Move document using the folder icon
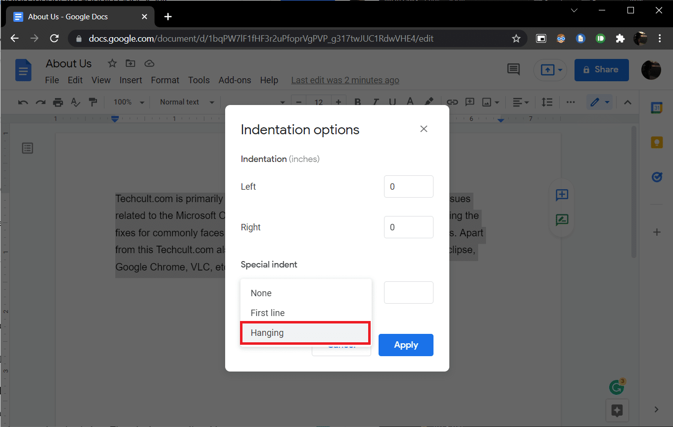673x427 pixels. [130, 63]
